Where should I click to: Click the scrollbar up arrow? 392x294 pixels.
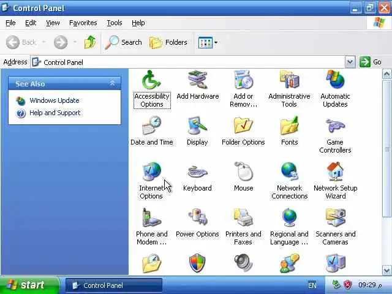tap(386, 74)
